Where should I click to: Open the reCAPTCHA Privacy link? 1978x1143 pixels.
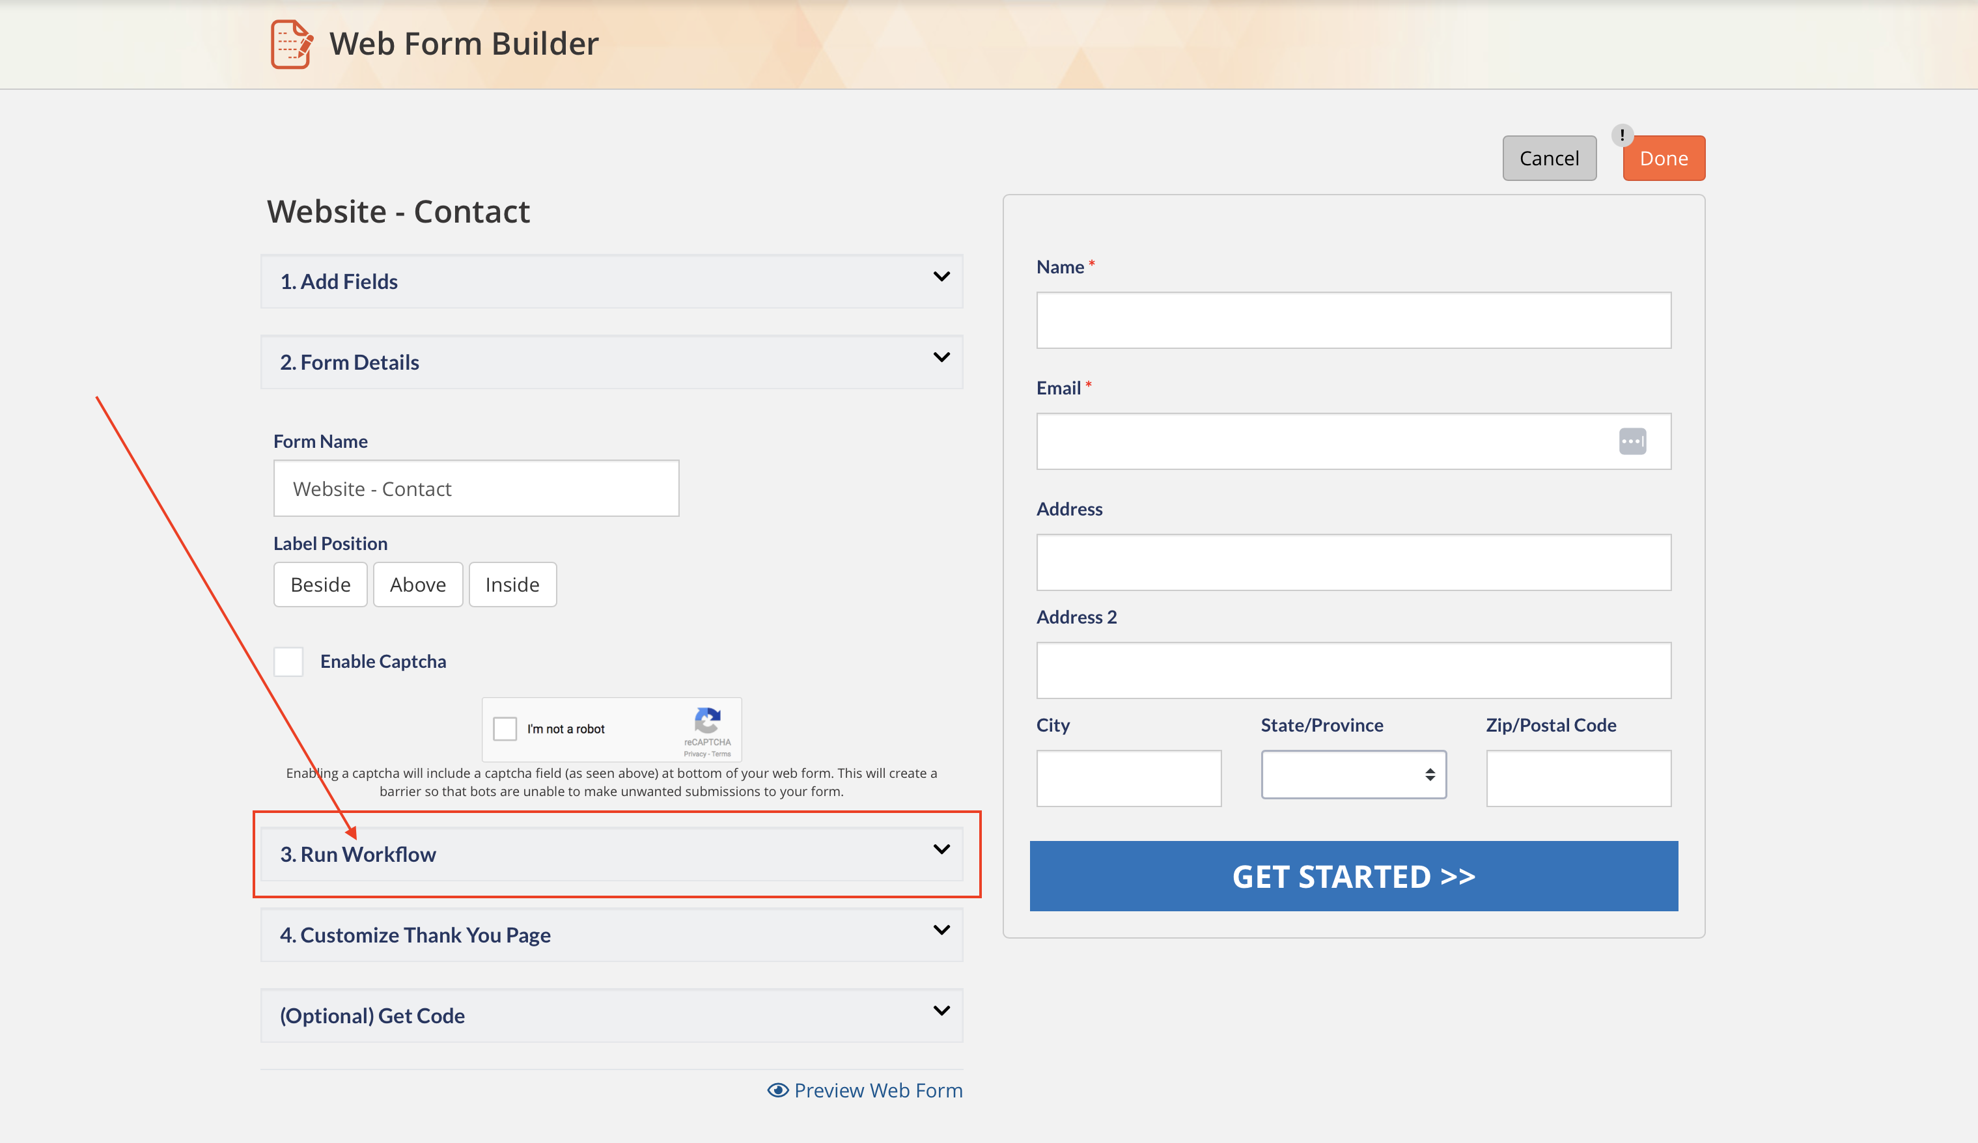click(695, 754)
